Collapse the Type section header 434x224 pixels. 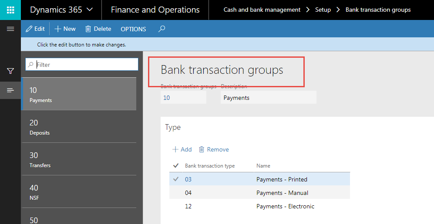(x=173, y=127)
